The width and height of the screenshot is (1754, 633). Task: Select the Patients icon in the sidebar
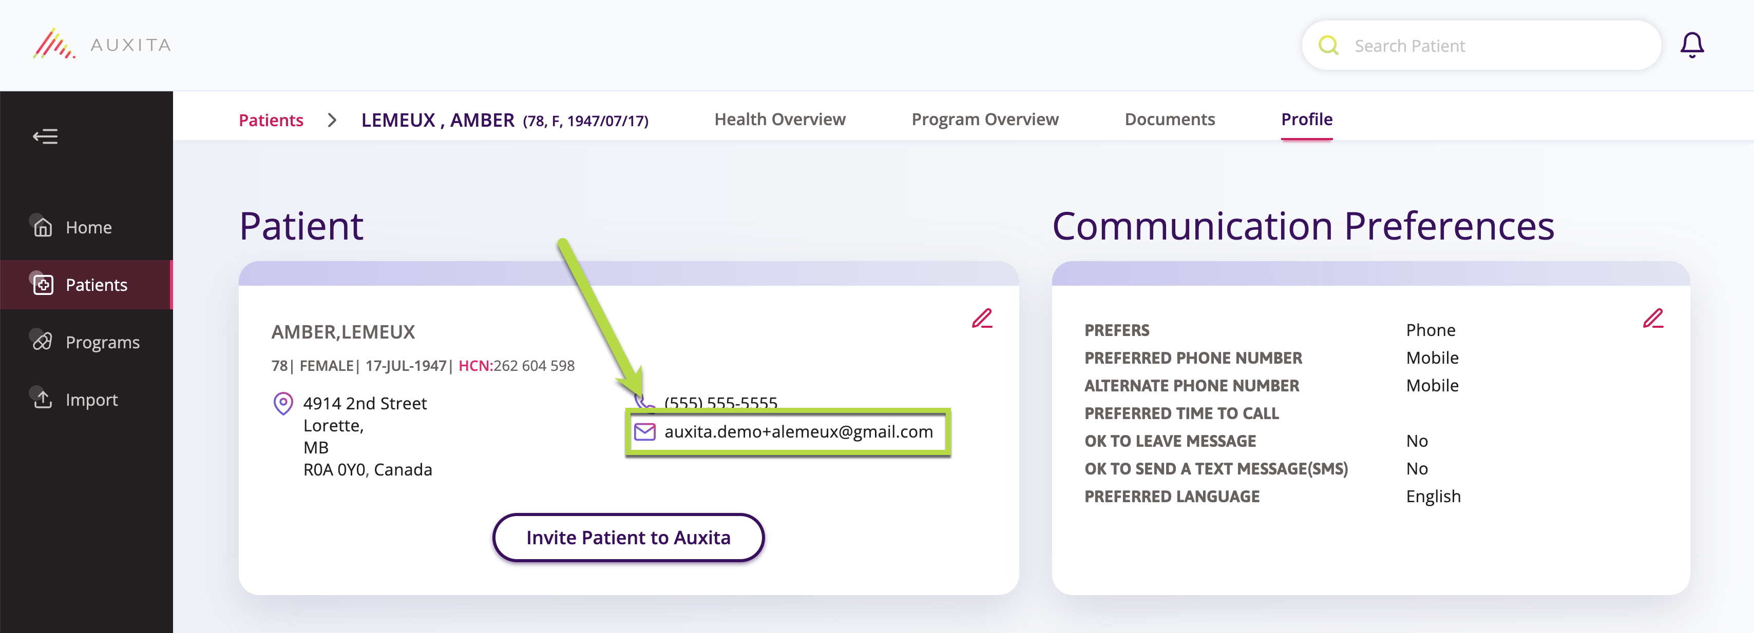(x=43, y=285)
